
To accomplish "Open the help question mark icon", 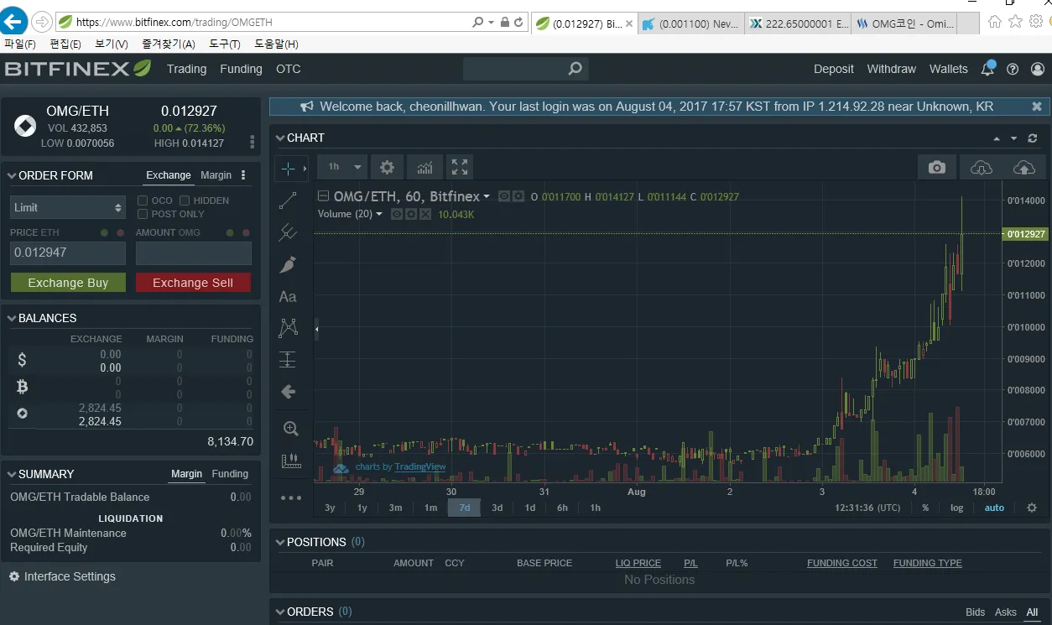I will pyautogui.click(x=1013, y=69).
